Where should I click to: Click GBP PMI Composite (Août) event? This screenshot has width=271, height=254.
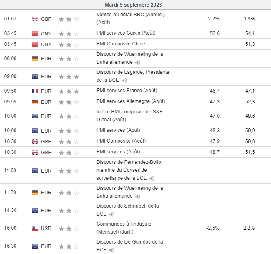pos(121,141)
